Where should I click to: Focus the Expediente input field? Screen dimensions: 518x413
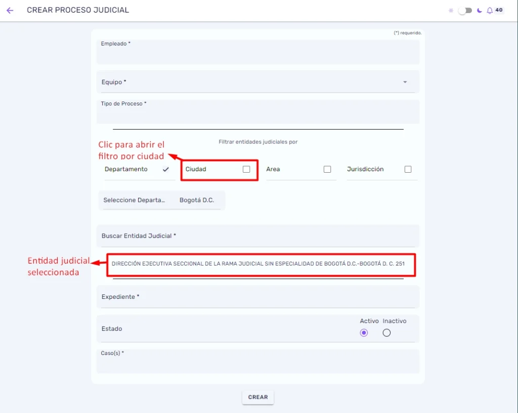[x=258, y=297]
